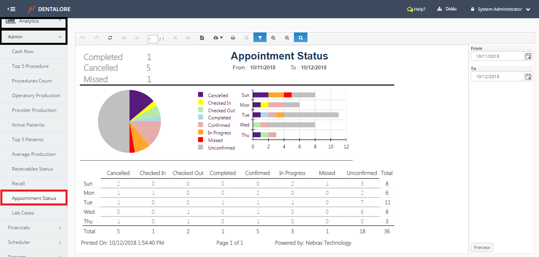The height and width of the screenshot is (257, 539).
Task: Open the export cloud download dropdown
Action: click(x=218, y=38)
